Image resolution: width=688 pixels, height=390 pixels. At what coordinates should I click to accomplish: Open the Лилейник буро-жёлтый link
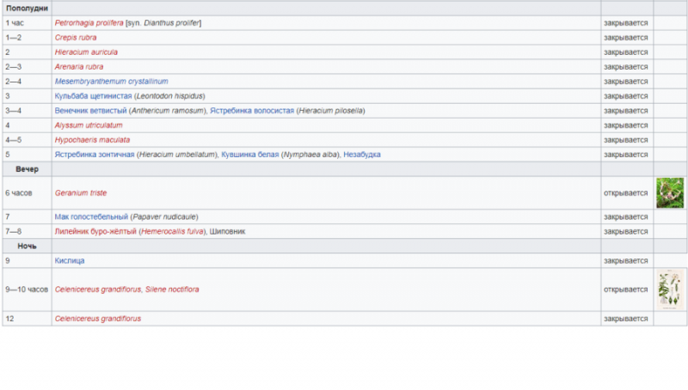click(x=95, y=231)
